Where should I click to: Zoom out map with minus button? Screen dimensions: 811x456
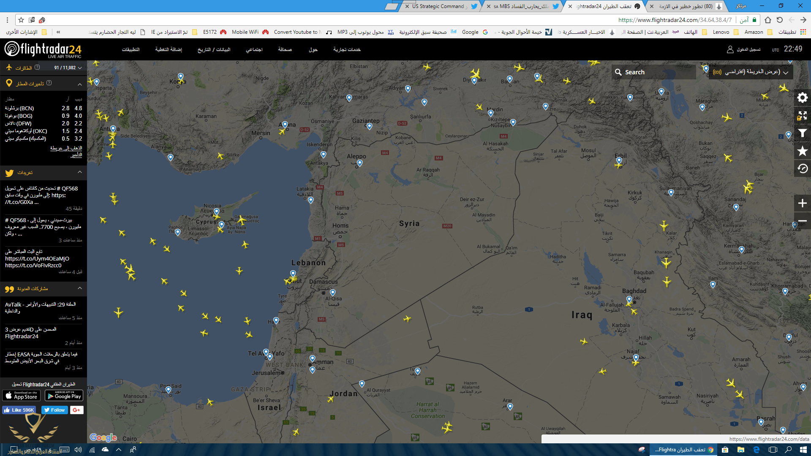802,221
